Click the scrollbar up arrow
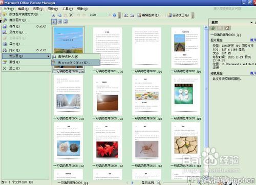 pos(206,27)
